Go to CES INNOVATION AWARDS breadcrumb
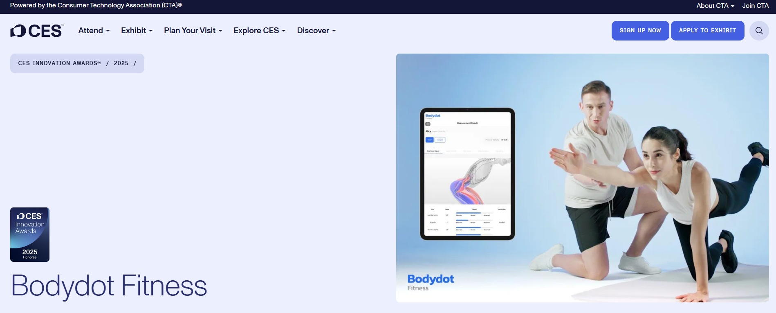This screenshot has height=313, width=776. point(59,63)
